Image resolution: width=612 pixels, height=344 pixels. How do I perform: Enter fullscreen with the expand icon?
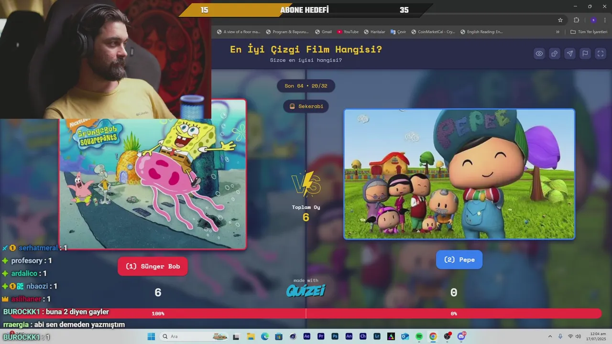(601, 54)
